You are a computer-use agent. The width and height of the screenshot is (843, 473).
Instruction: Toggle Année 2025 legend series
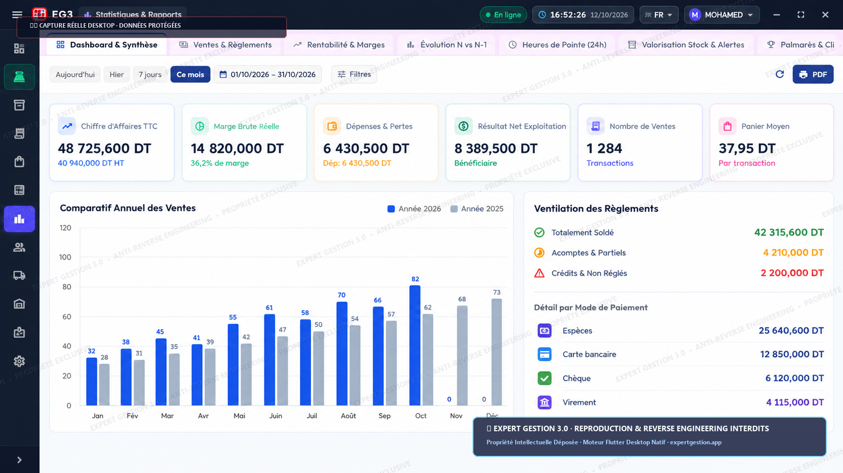(x=477, y=209)
